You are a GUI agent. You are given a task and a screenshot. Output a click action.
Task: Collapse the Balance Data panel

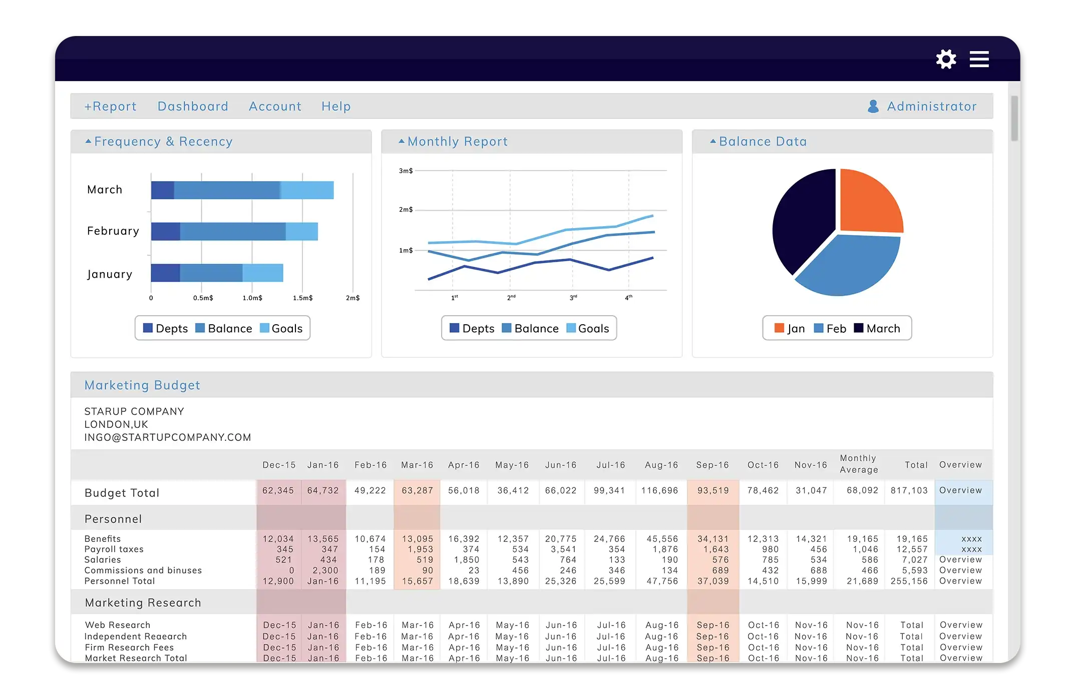(712, 141)
